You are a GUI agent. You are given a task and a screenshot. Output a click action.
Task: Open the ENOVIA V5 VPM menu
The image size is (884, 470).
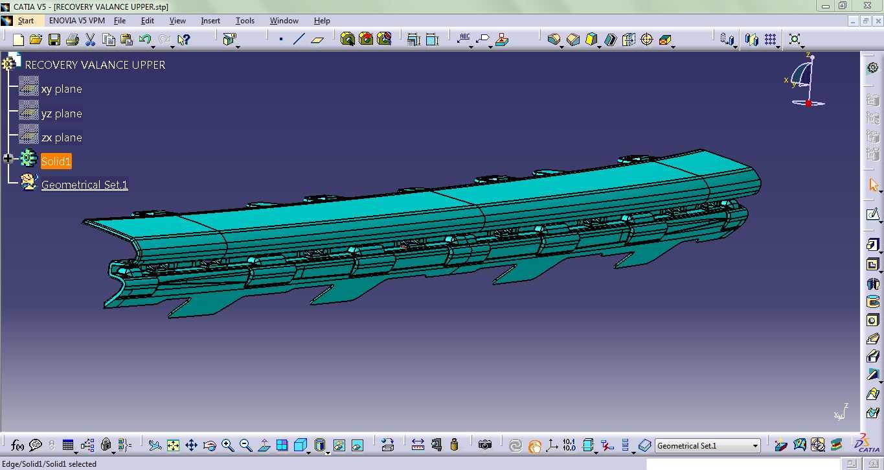[77, 21]
